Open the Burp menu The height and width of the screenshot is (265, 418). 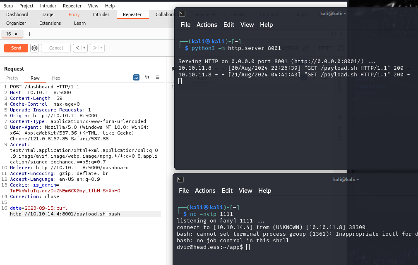point(8,6)
